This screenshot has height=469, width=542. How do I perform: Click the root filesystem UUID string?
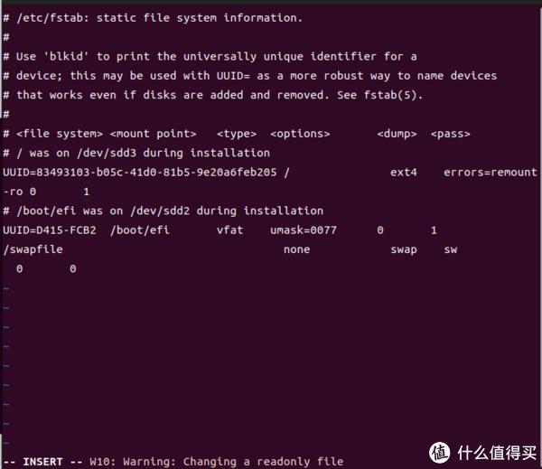coord(140,173)
